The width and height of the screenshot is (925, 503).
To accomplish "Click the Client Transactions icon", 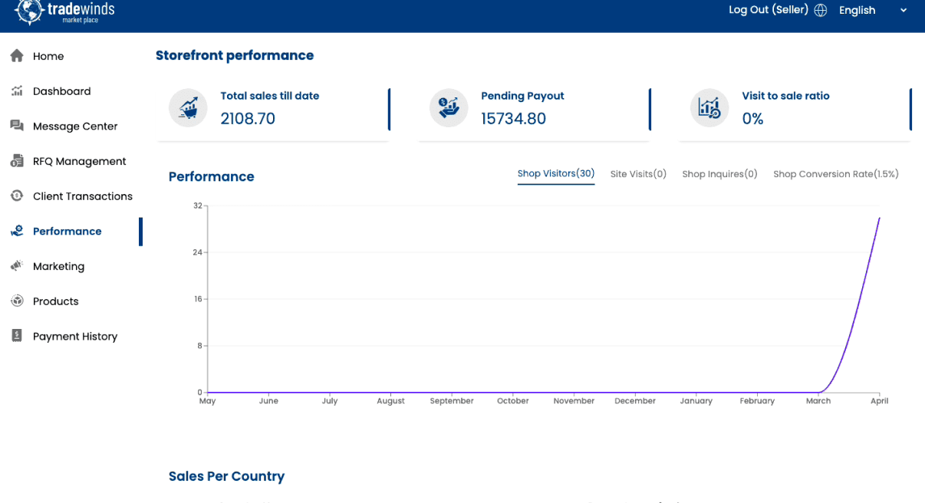I will click(x=17, y=196).
